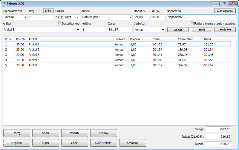Click the Fakture application icon in title bar
This screenshot has height=150, width=239.
pos(4,4)
